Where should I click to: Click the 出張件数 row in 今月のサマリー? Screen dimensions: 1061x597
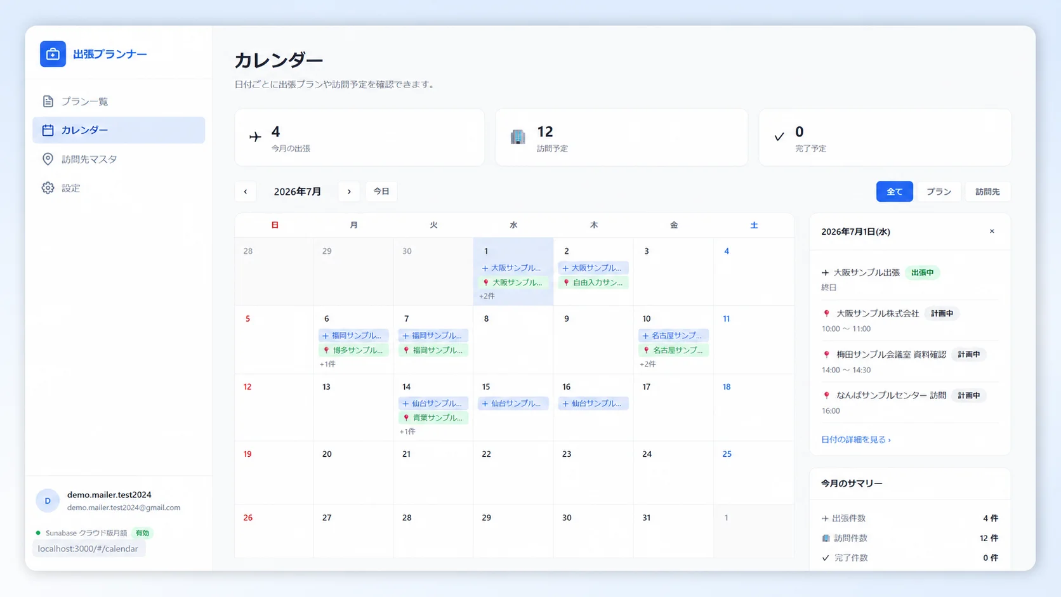tap(909, 518)
